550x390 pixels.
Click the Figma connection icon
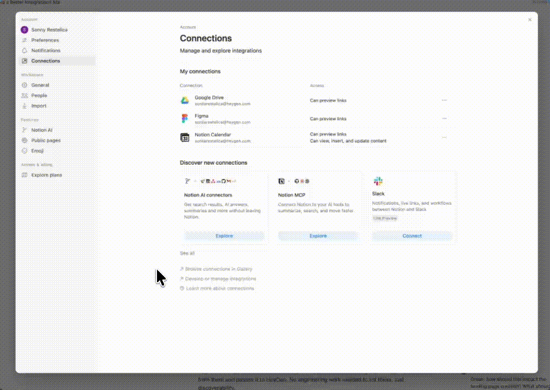185,119
